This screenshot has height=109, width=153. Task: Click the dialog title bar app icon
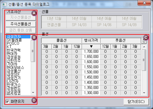(4, 4)
